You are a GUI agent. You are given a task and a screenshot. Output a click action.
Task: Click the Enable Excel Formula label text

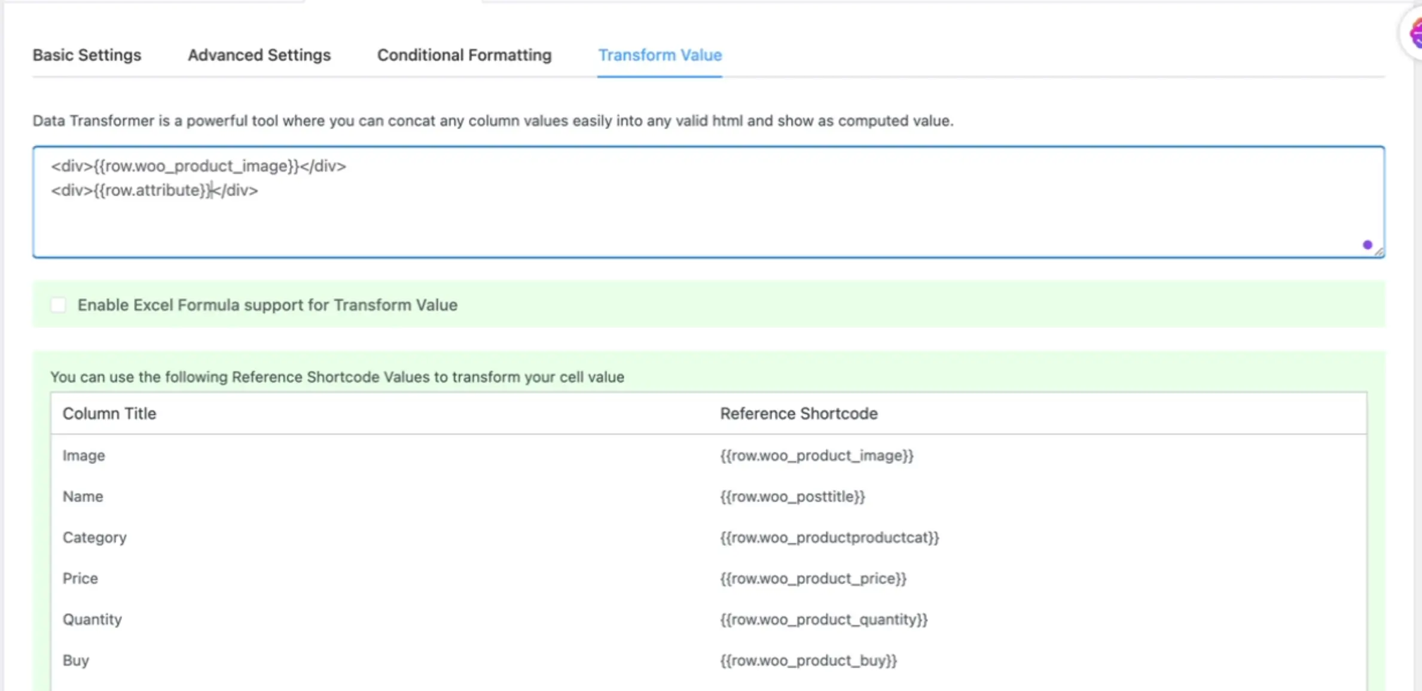[267, 305]
